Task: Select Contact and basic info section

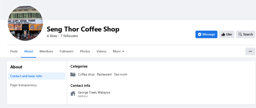Action: [37, 76]
